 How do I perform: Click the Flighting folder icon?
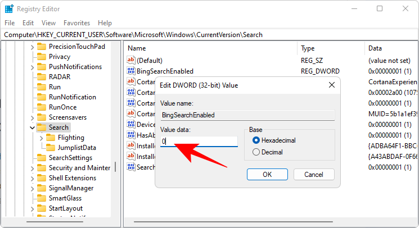(x=51, y=138)
